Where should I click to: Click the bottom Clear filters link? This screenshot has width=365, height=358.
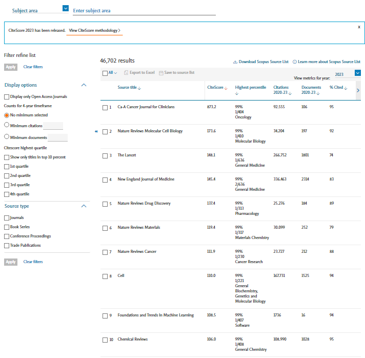(x=33, y=262)
